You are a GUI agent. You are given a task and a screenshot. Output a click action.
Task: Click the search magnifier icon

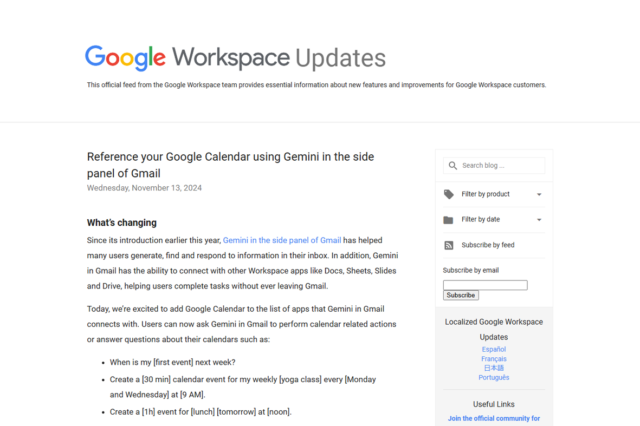pos(453,165)
